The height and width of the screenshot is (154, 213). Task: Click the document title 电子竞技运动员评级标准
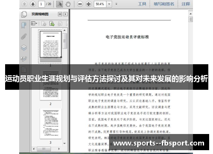click(x=127, y=37)
